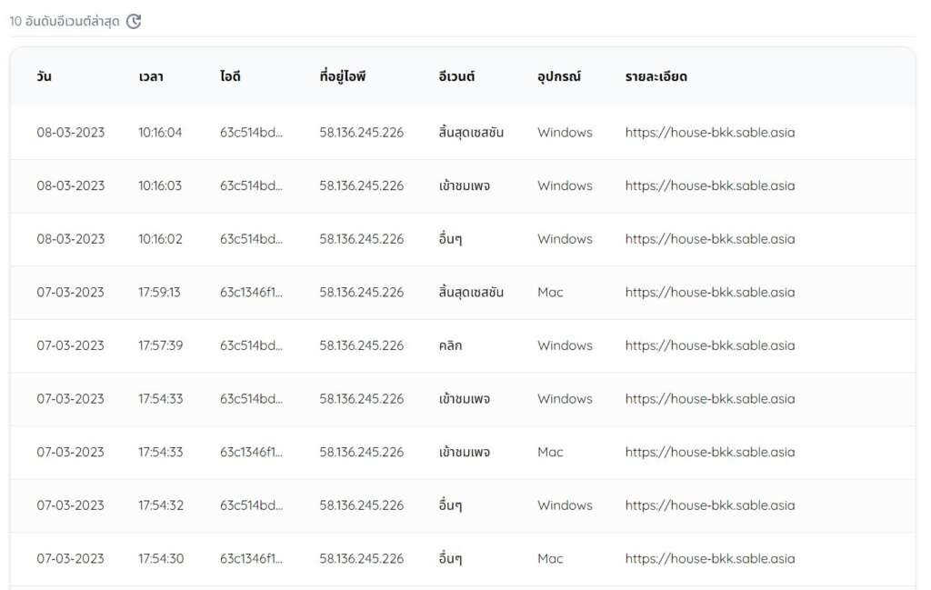Screen dimensions: 931x590
Task: Click truncated ID 63c514bd in top row
Action: [253, 132]
